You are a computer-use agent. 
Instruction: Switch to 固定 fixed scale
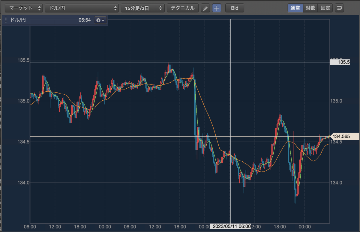(x=325, y=8)
